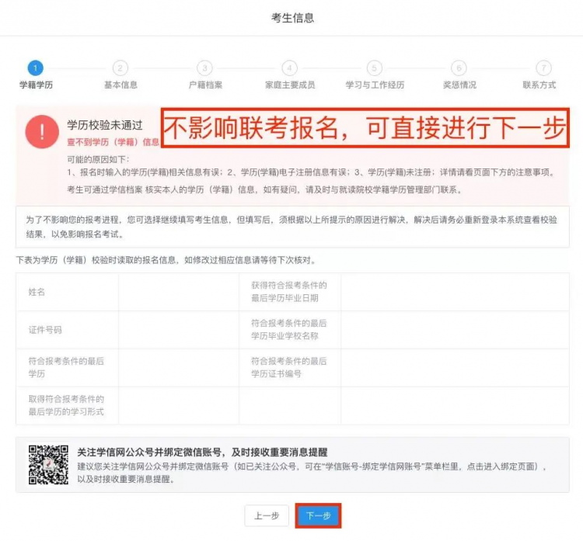Select step 1 circle 学籍学历
Viewport: 583px width, 541px height.
pos(36,68)
